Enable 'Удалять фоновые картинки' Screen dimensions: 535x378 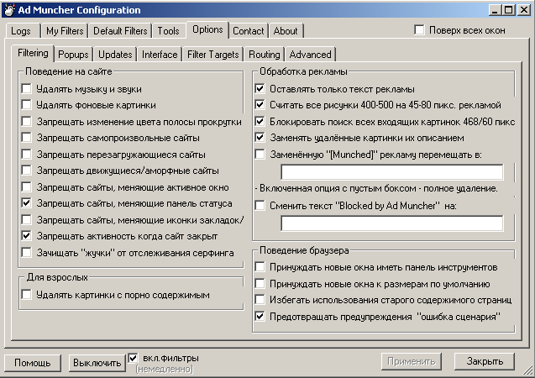26,105
